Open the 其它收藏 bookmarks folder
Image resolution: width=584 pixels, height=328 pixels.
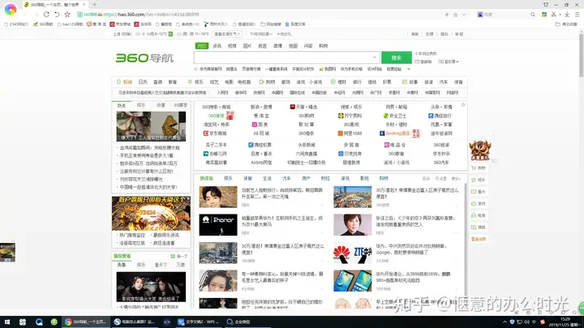tap(566, 24)
